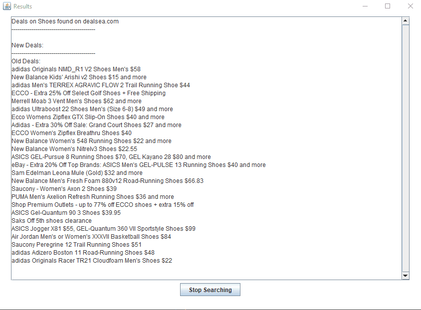Click the scrollbar up arrow

pyautogui.click(x=406, y=21)
